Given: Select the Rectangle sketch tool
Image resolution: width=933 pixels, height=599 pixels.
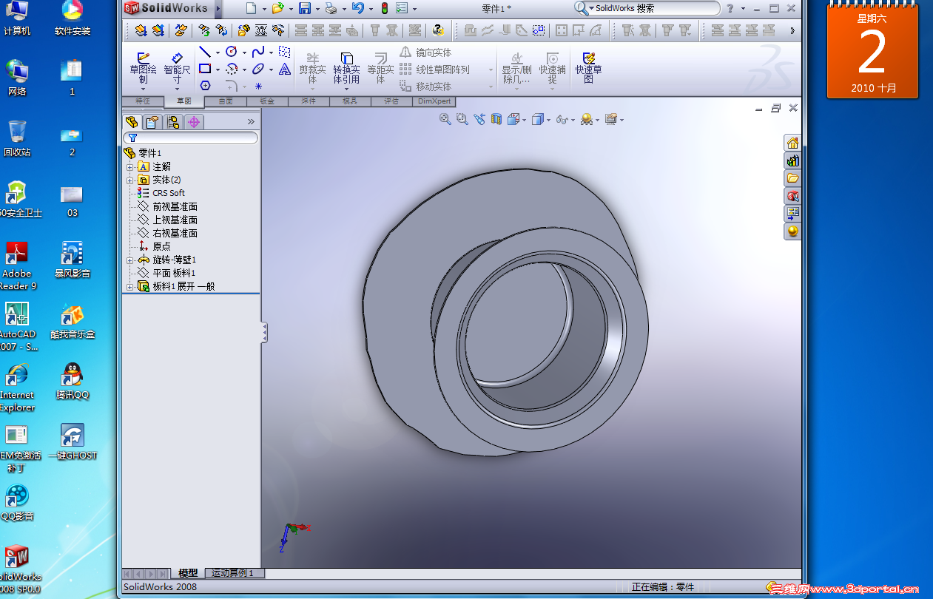Looking at the screenshot, I should pos(205,69).
